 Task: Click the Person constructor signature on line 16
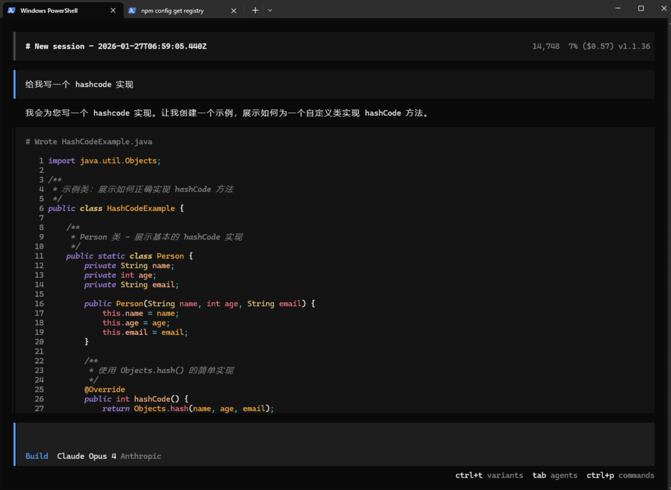[x=200, y=304]
